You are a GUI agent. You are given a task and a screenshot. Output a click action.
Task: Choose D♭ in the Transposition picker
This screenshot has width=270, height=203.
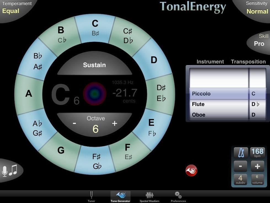(258, 104)
